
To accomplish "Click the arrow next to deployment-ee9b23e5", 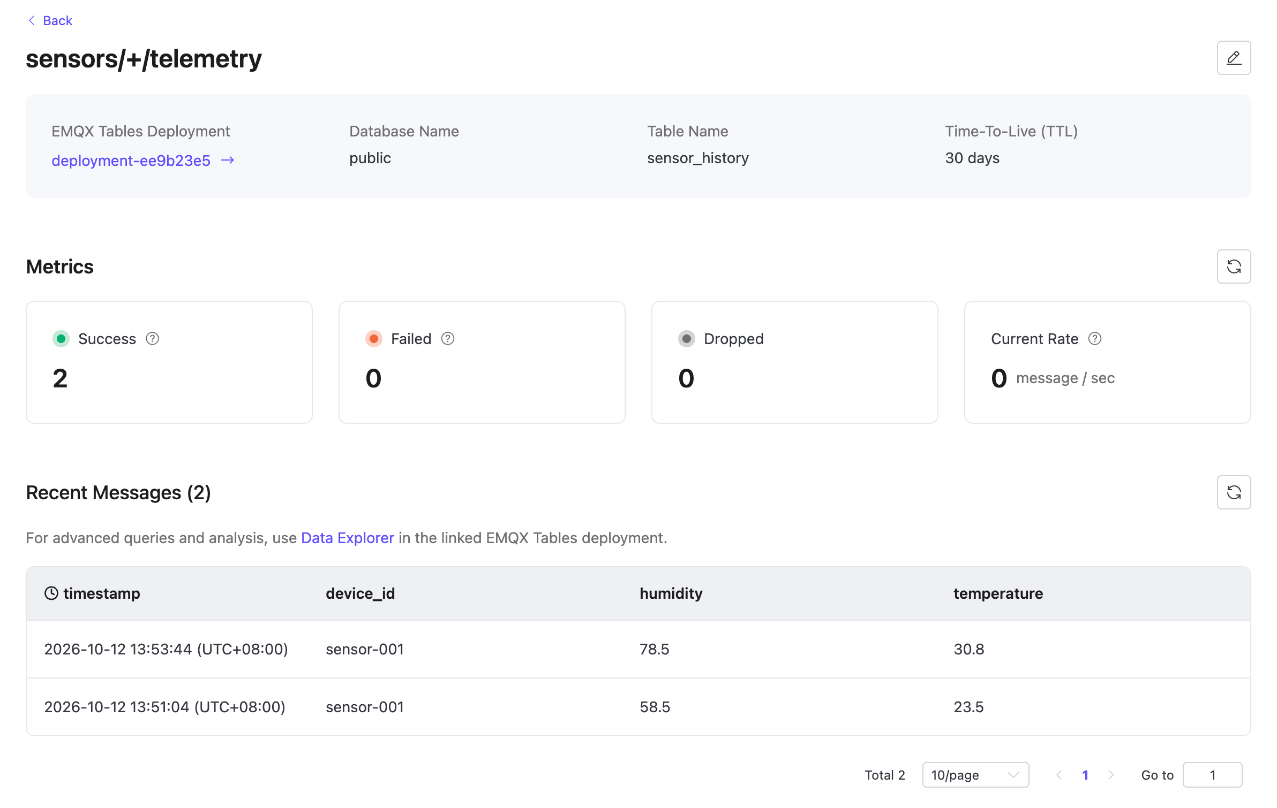I will (228, 160).
